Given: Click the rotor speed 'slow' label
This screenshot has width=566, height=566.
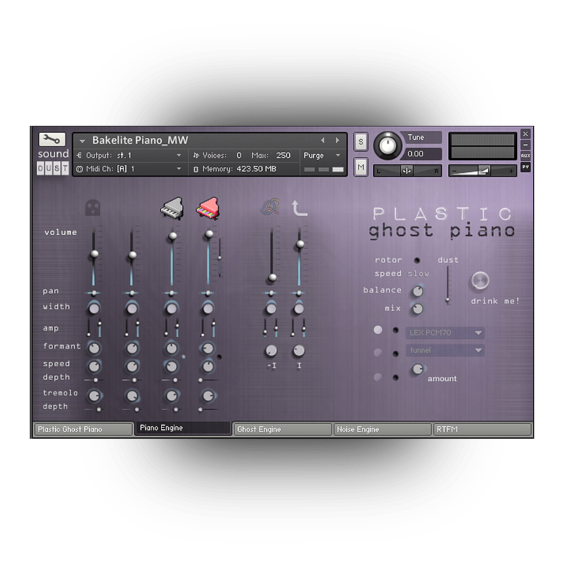Looking at the screenshot, I should click(x=418, y=274).
